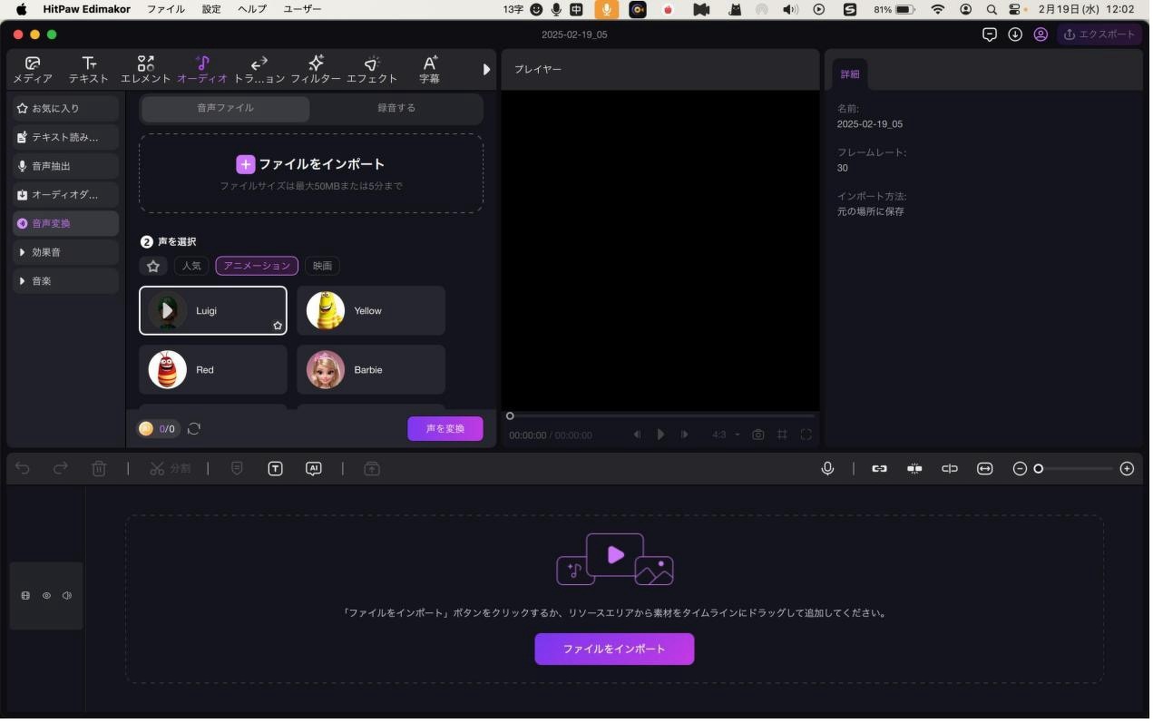Switch to the 録音する tab
This screenshot has height=723, width=1153.
(396, 109)
